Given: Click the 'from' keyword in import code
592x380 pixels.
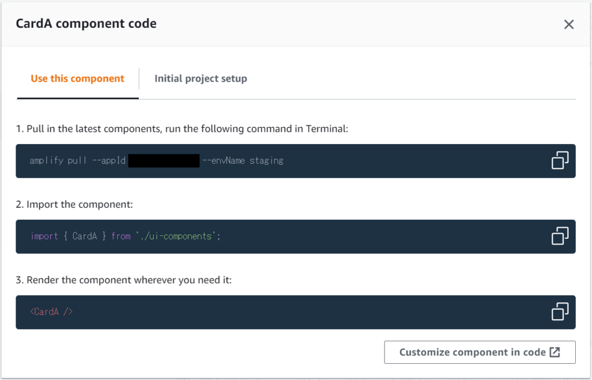Looking at the screenshot, I should (121, 236).
